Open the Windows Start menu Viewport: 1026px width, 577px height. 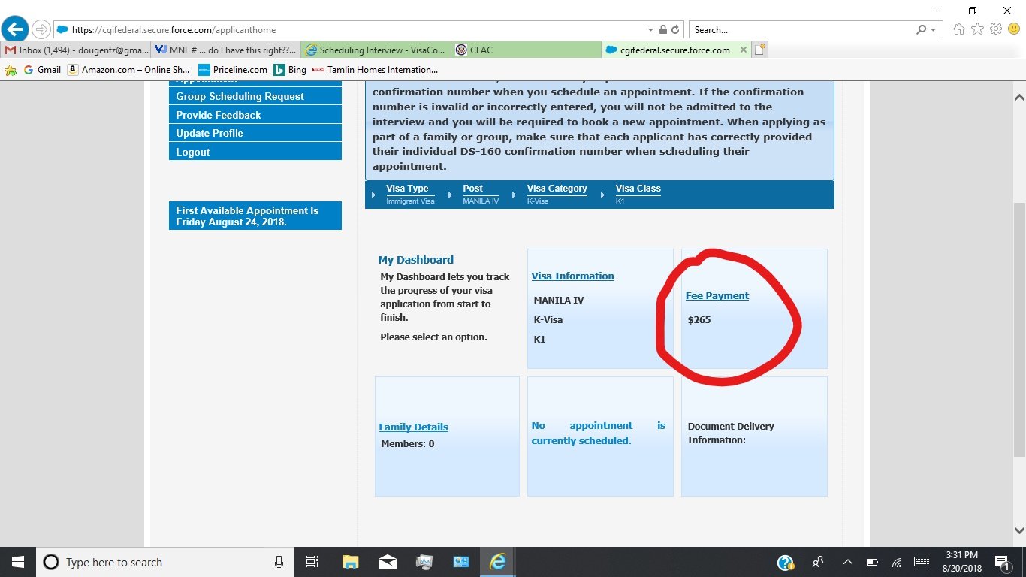click(17, 562)
